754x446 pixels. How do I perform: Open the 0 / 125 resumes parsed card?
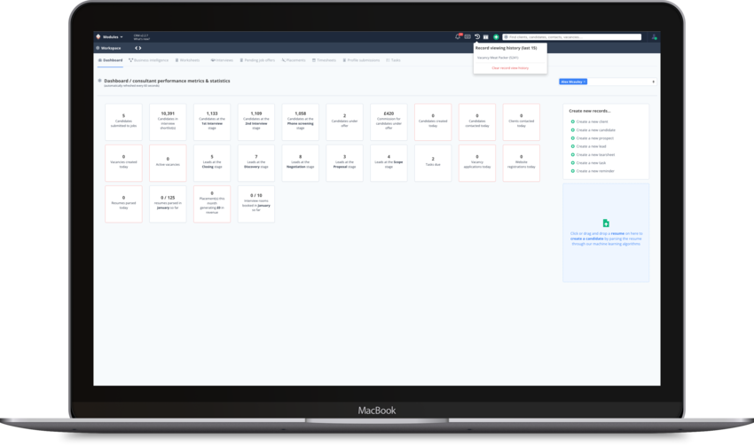tap(168, 204)
